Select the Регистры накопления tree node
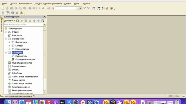 pyautogui.click(x=22, y=90)
